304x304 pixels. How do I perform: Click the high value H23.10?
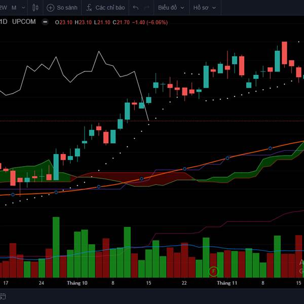pos(83,22)
